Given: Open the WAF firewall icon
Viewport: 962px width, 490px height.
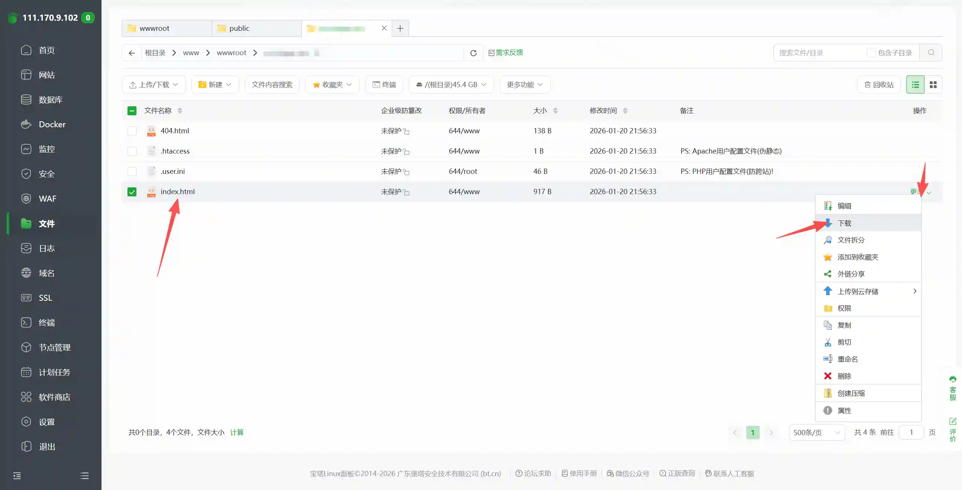Looking at the screenshot, I should pos(26,199).
